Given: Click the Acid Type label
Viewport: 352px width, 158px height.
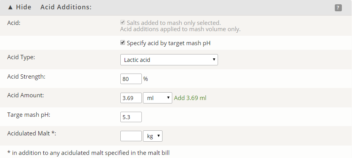Looking at the screenshot, I should (x=21, y=57).
